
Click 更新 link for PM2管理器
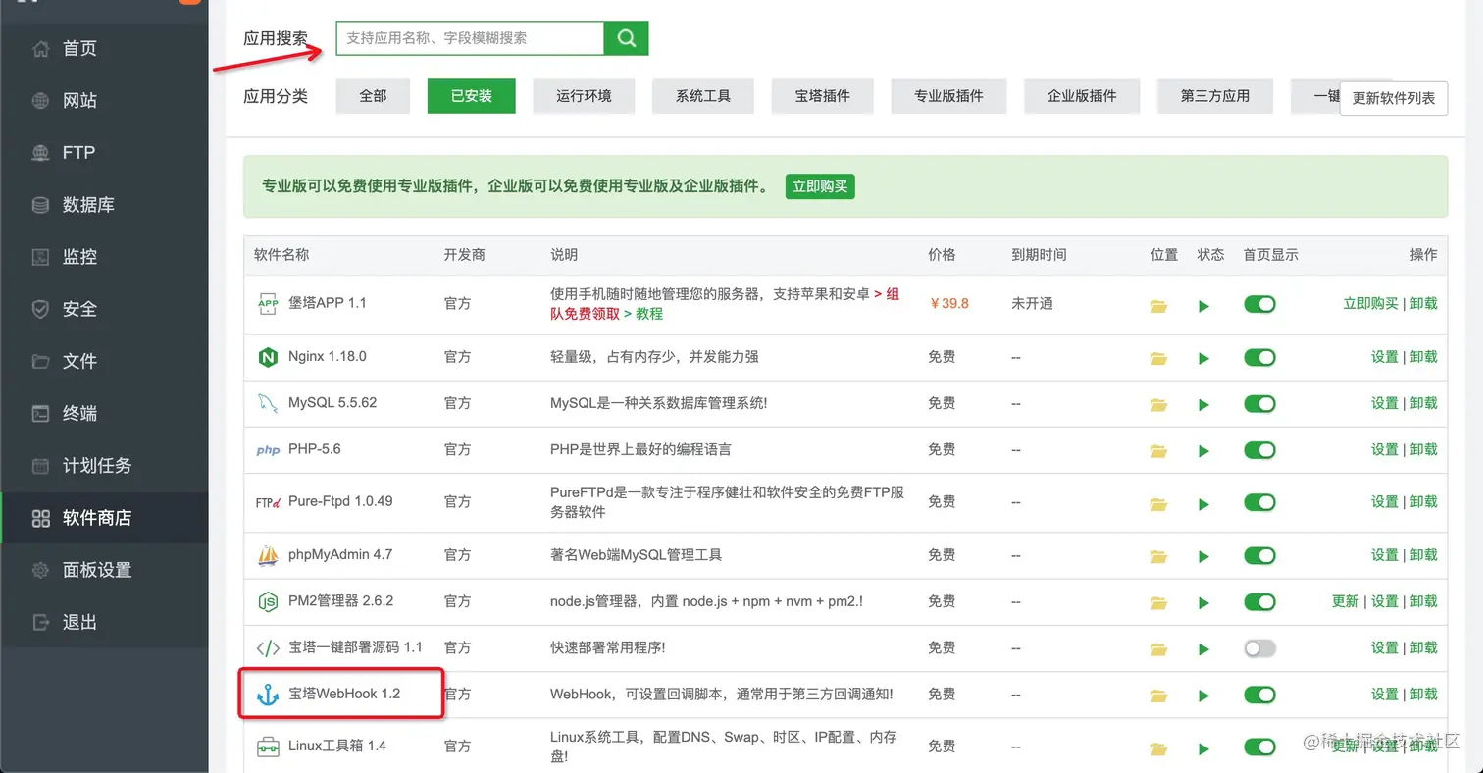(1345, 601)
